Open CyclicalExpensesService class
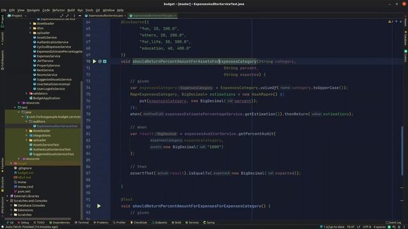 pyautogui.click(x=52, y=46)
